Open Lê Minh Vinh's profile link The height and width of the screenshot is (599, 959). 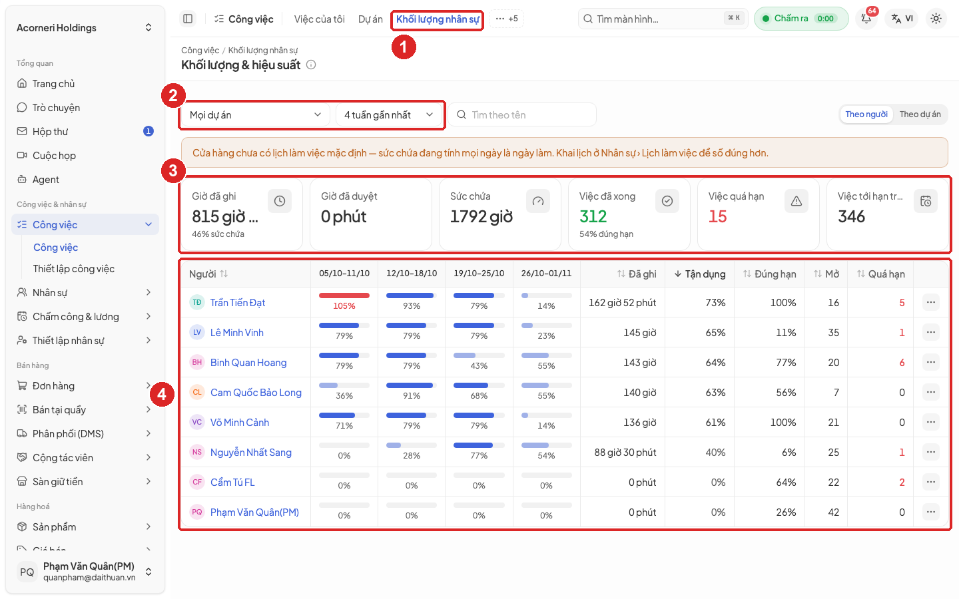(x=237, y=333)
